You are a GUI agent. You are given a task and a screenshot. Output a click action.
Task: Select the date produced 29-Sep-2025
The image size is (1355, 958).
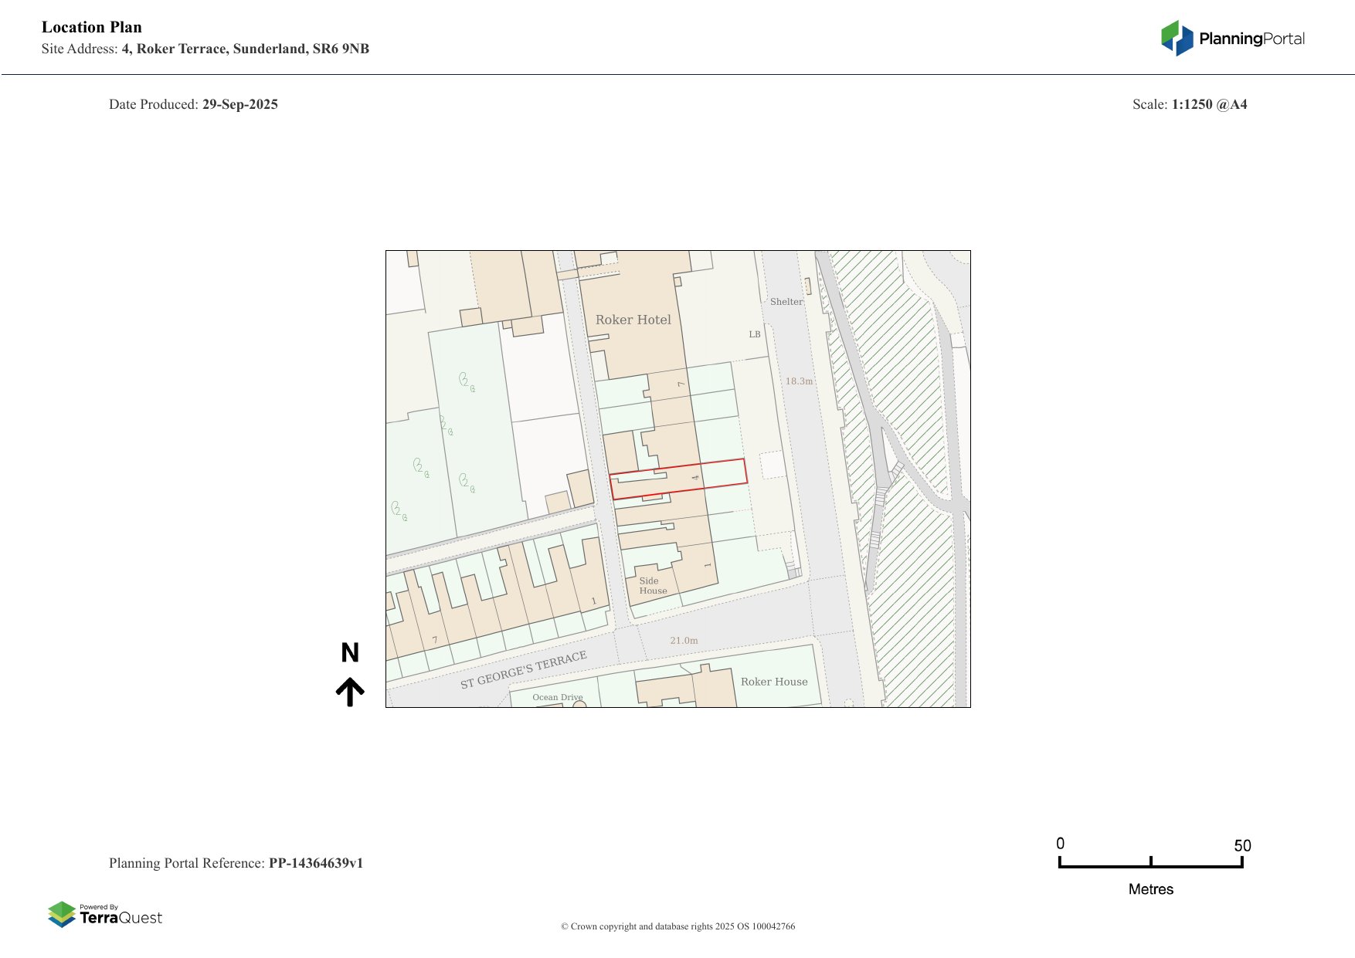coord(239,104)
